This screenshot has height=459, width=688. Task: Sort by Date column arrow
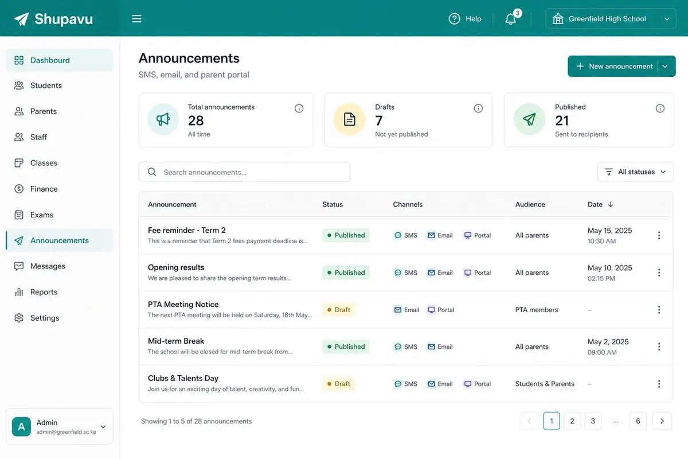click(611, 204)
